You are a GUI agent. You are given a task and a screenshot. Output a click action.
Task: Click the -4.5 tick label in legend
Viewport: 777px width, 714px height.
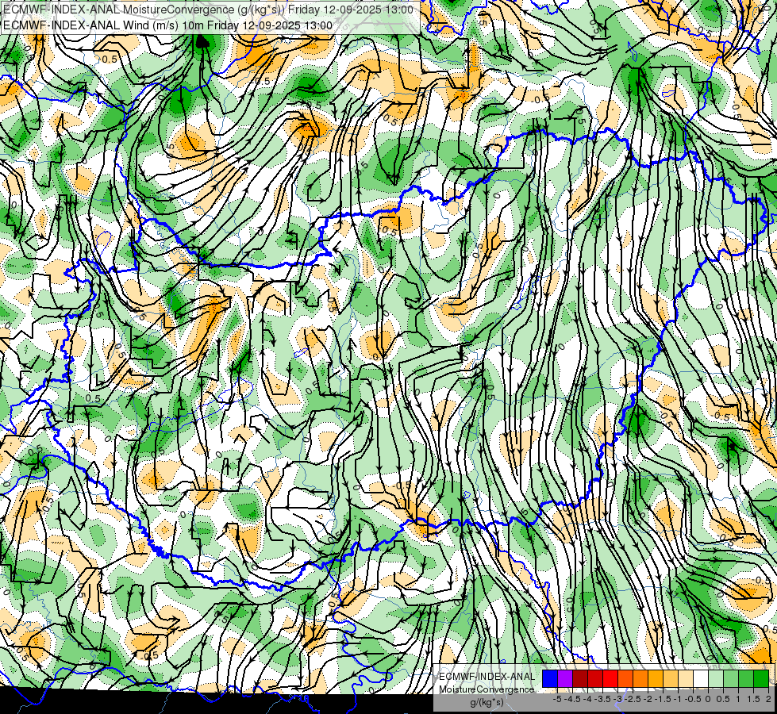[572, 699]
